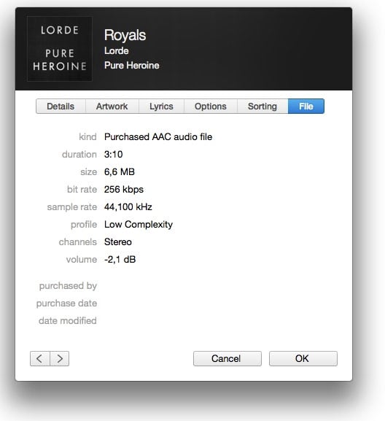This screenshot has width=385, height=421.
Task: Click the 256 kbps bit rate value
Action: (x=124, y=190)
